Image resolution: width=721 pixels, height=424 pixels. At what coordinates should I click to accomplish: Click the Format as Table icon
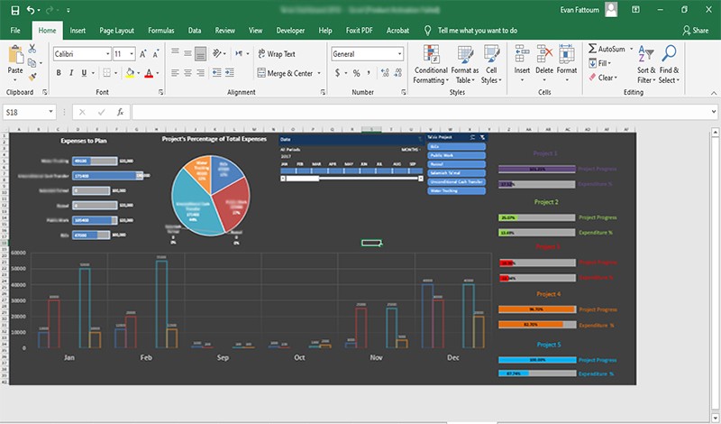pos(465,63)
